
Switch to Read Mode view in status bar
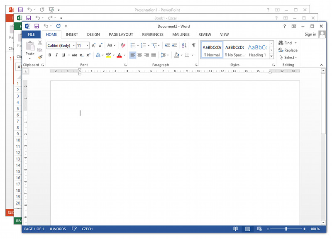tap(235, 229)
